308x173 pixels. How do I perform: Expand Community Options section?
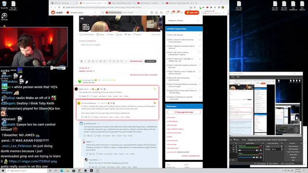tap(184, 21)
